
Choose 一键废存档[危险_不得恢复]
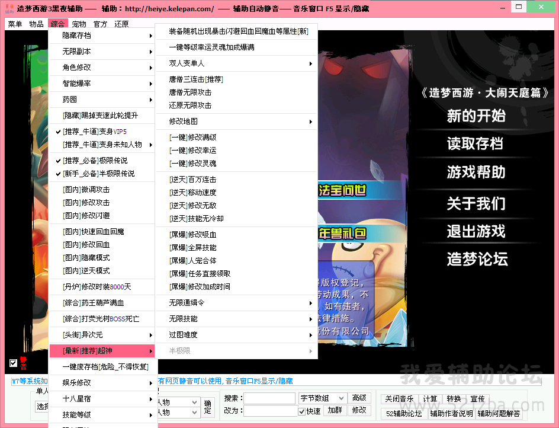pyautogui.click(x=103, y=366)
